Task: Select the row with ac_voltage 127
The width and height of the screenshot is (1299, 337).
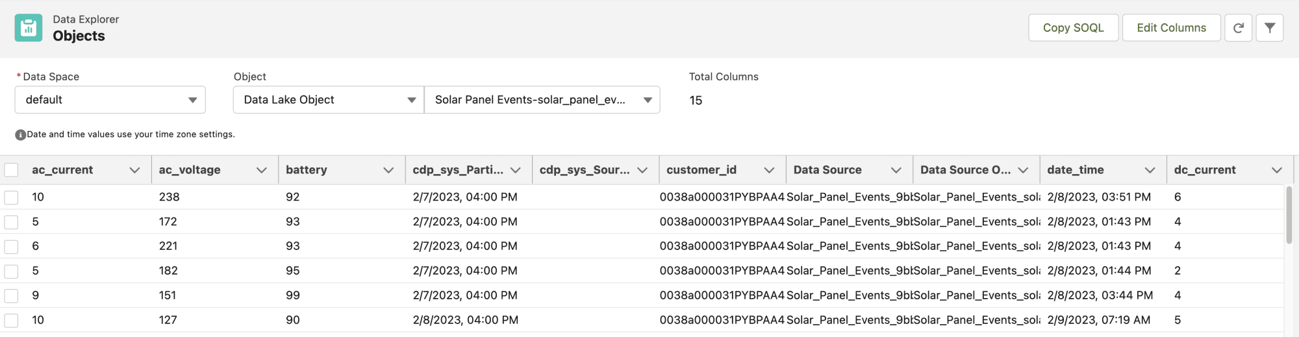Action: coord(11,320)
